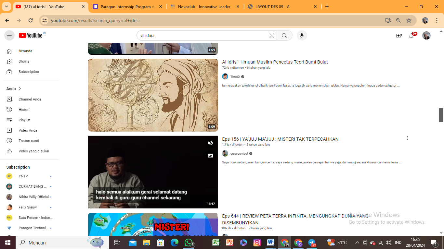This screenshot has width=444, height=249.
Task: Go to the YouTube home logo
Action: (x=31, y=35)
